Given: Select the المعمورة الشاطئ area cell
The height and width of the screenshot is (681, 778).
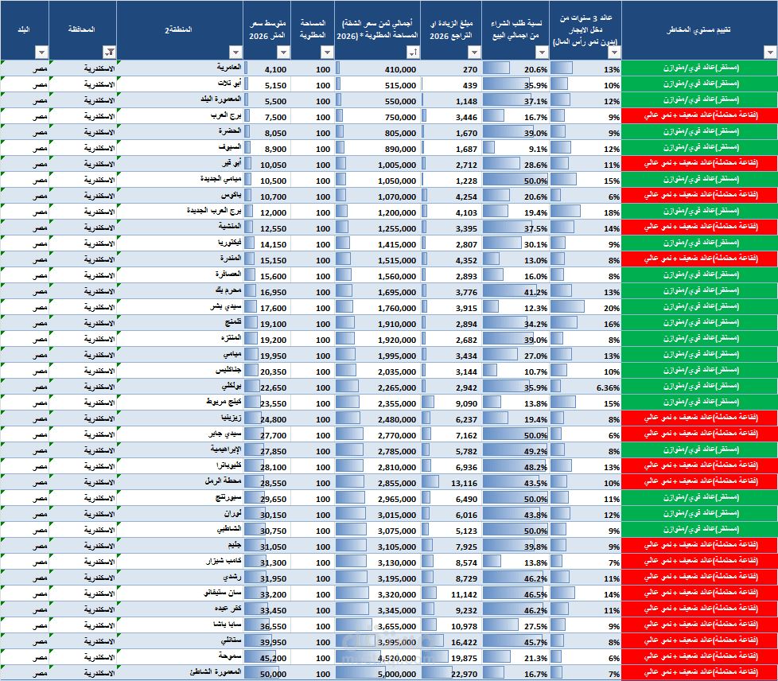Looking at the screenshot, I should (x=180, y=673).
